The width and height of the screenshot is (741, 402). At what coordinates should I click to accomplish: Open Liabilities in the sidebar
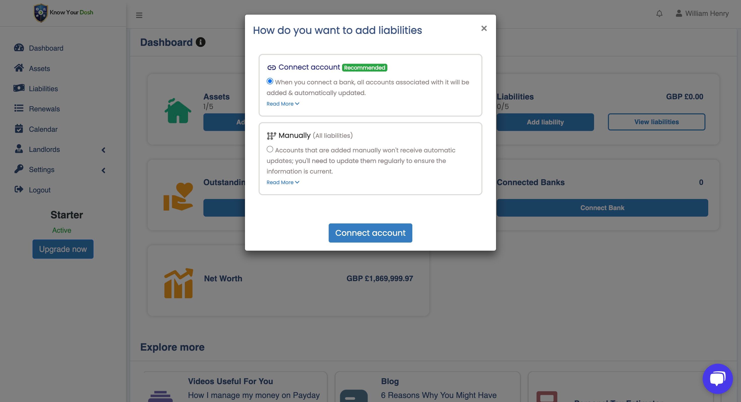(x=43, y=89)
